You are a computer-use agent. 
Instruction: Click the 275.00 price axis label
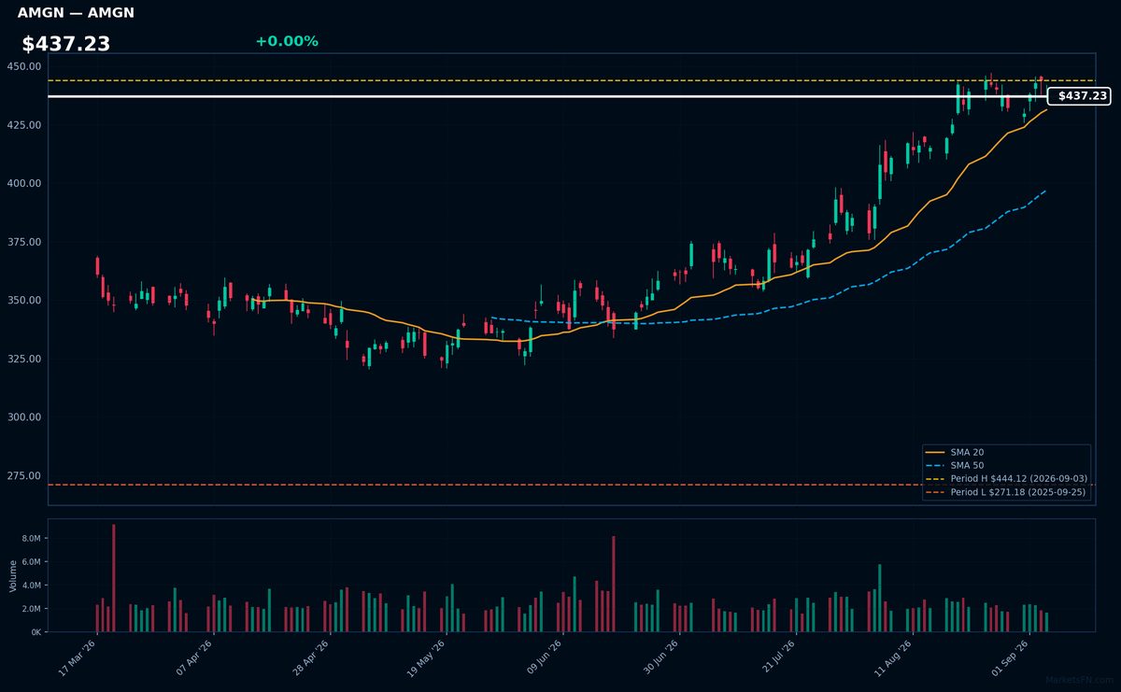point(24,476)
